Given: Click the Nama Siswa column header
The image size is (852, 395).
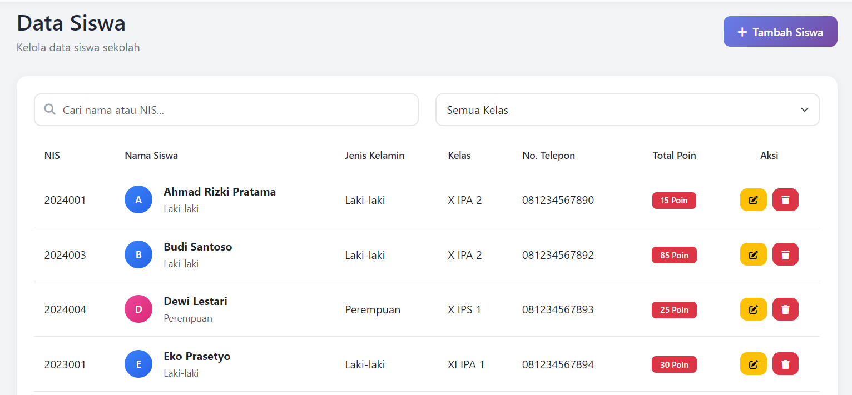Looking at the screenshot, I should tap(151, 156).
